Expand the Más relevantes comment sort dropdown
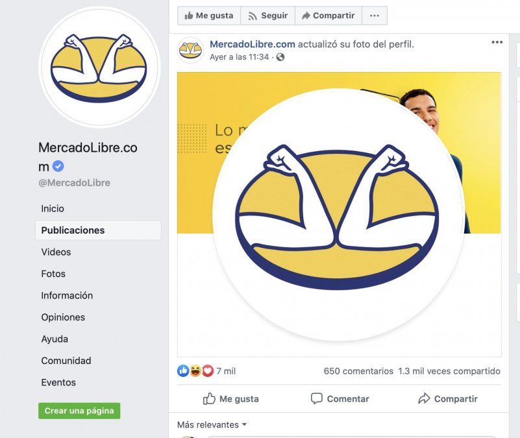 tap(212, 425)
